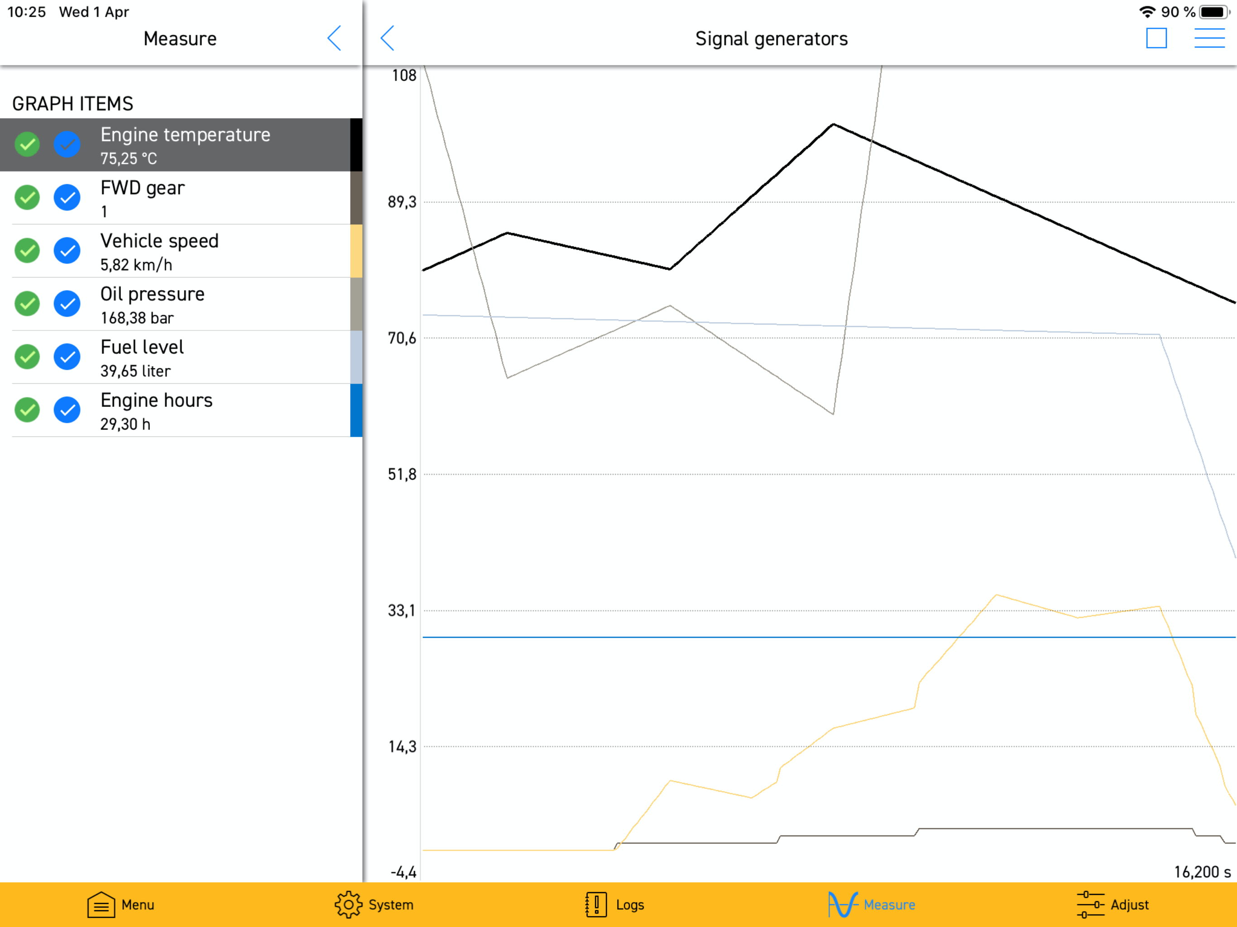Tap the square stop icon in header

(1156, 38)
